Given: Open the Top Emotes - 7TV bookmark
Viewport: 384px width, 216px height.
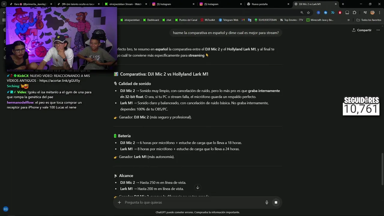Looking at the screenshot, I should [x=291, y=20].
